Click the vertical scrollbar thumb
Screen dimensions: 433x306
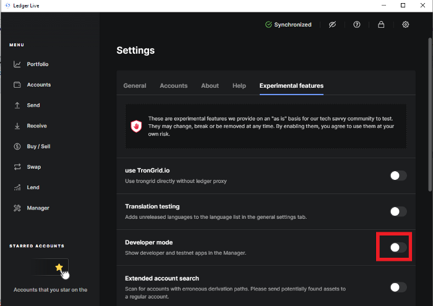pyautogui.click(x=430, y=114)
